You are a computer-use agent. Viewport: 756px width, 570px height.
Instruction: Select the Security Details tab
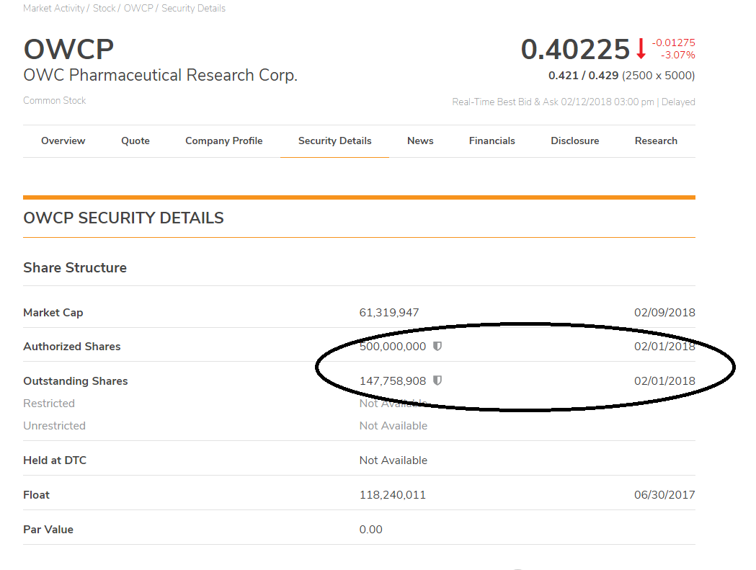pyautogui.click(x=334, y=141)
